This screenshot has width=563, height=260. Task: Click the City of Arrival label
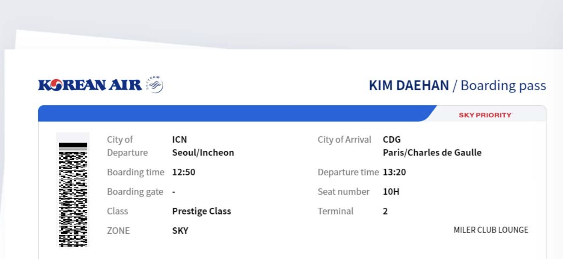pyautogui.click(x=344, y=140)
